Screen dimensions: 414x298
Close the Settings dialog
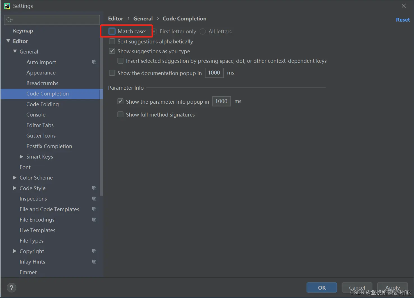click(404, 6)
